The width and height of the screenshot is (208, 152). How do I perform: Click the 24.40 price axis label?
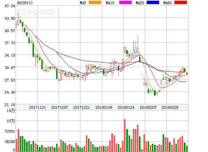click(10, 92)
